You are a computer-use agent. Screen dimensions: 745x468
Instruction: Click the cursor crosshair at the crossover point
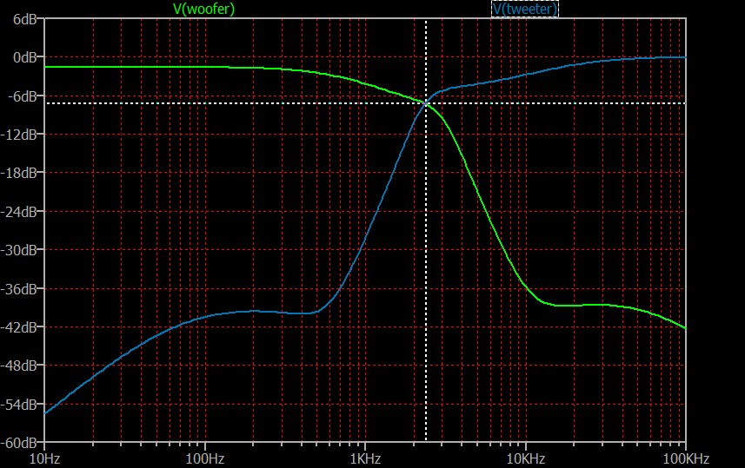(426, 103)
